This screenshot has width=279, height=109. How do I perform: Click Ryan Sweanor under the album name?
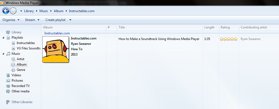81,44
